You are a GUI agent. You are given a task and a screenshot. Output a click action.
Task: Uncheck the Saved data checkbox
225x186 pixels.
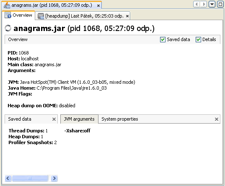[x=163, y=40]
